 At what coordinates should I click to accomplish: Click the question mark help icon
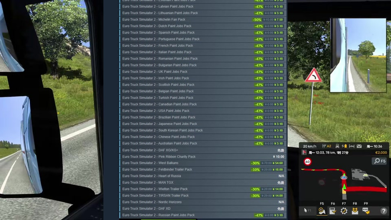(384, 211)
